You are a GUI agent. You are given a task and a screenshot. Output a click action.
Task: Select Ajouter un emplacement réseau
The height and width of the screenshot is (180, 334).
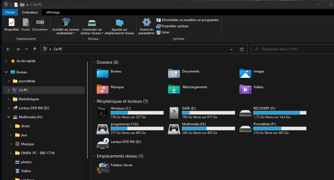pos(119,25)
